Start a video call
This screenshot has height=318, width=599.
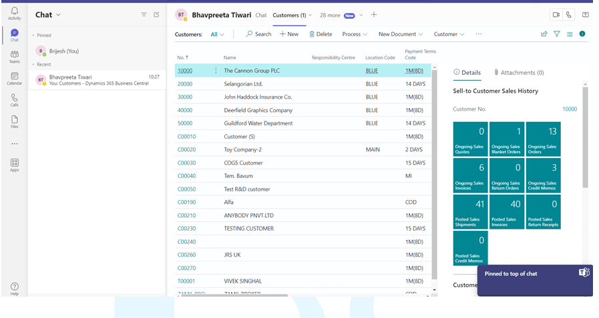tap(556, 15)
